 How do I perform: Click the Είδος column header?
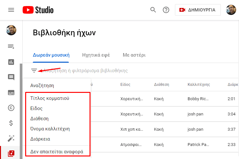click(x=125, y=85)
